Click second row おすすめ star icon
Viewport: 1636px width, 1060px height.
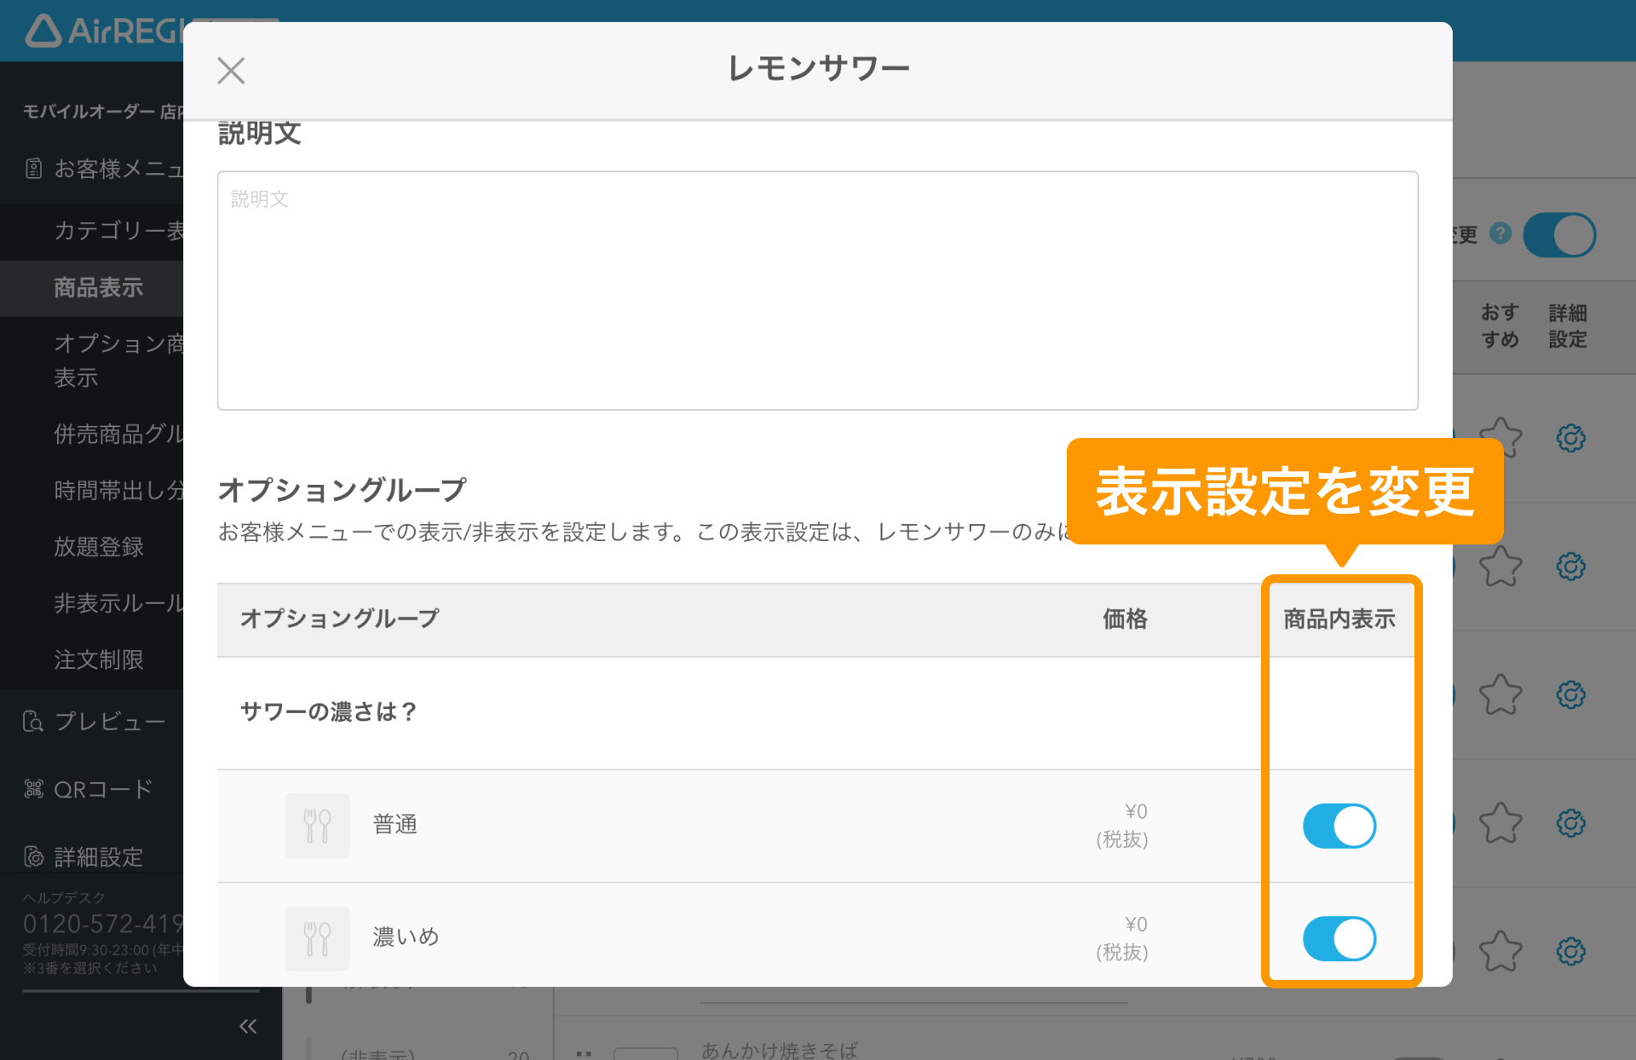click(1501, 567)
